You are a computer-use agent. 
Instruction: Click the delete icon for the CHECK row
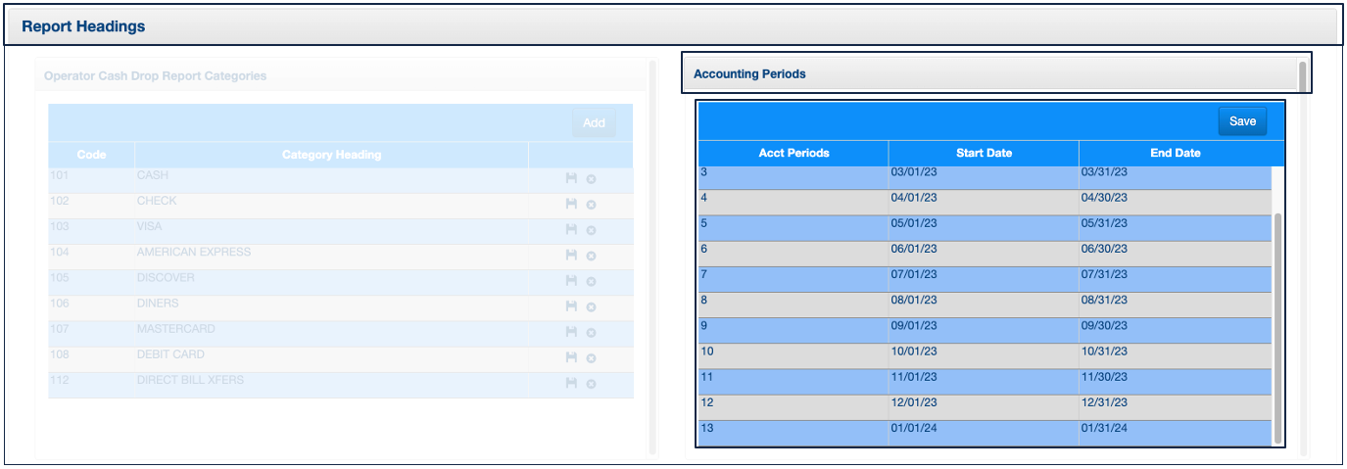(x=591, y=205)
